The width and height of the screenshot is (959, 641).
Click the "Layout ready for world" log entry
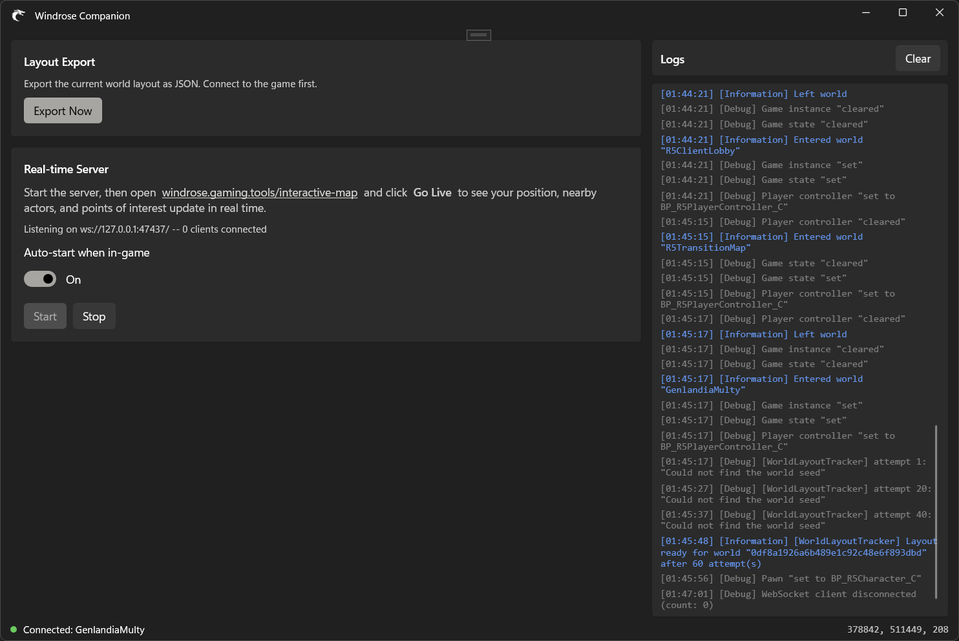799,552
